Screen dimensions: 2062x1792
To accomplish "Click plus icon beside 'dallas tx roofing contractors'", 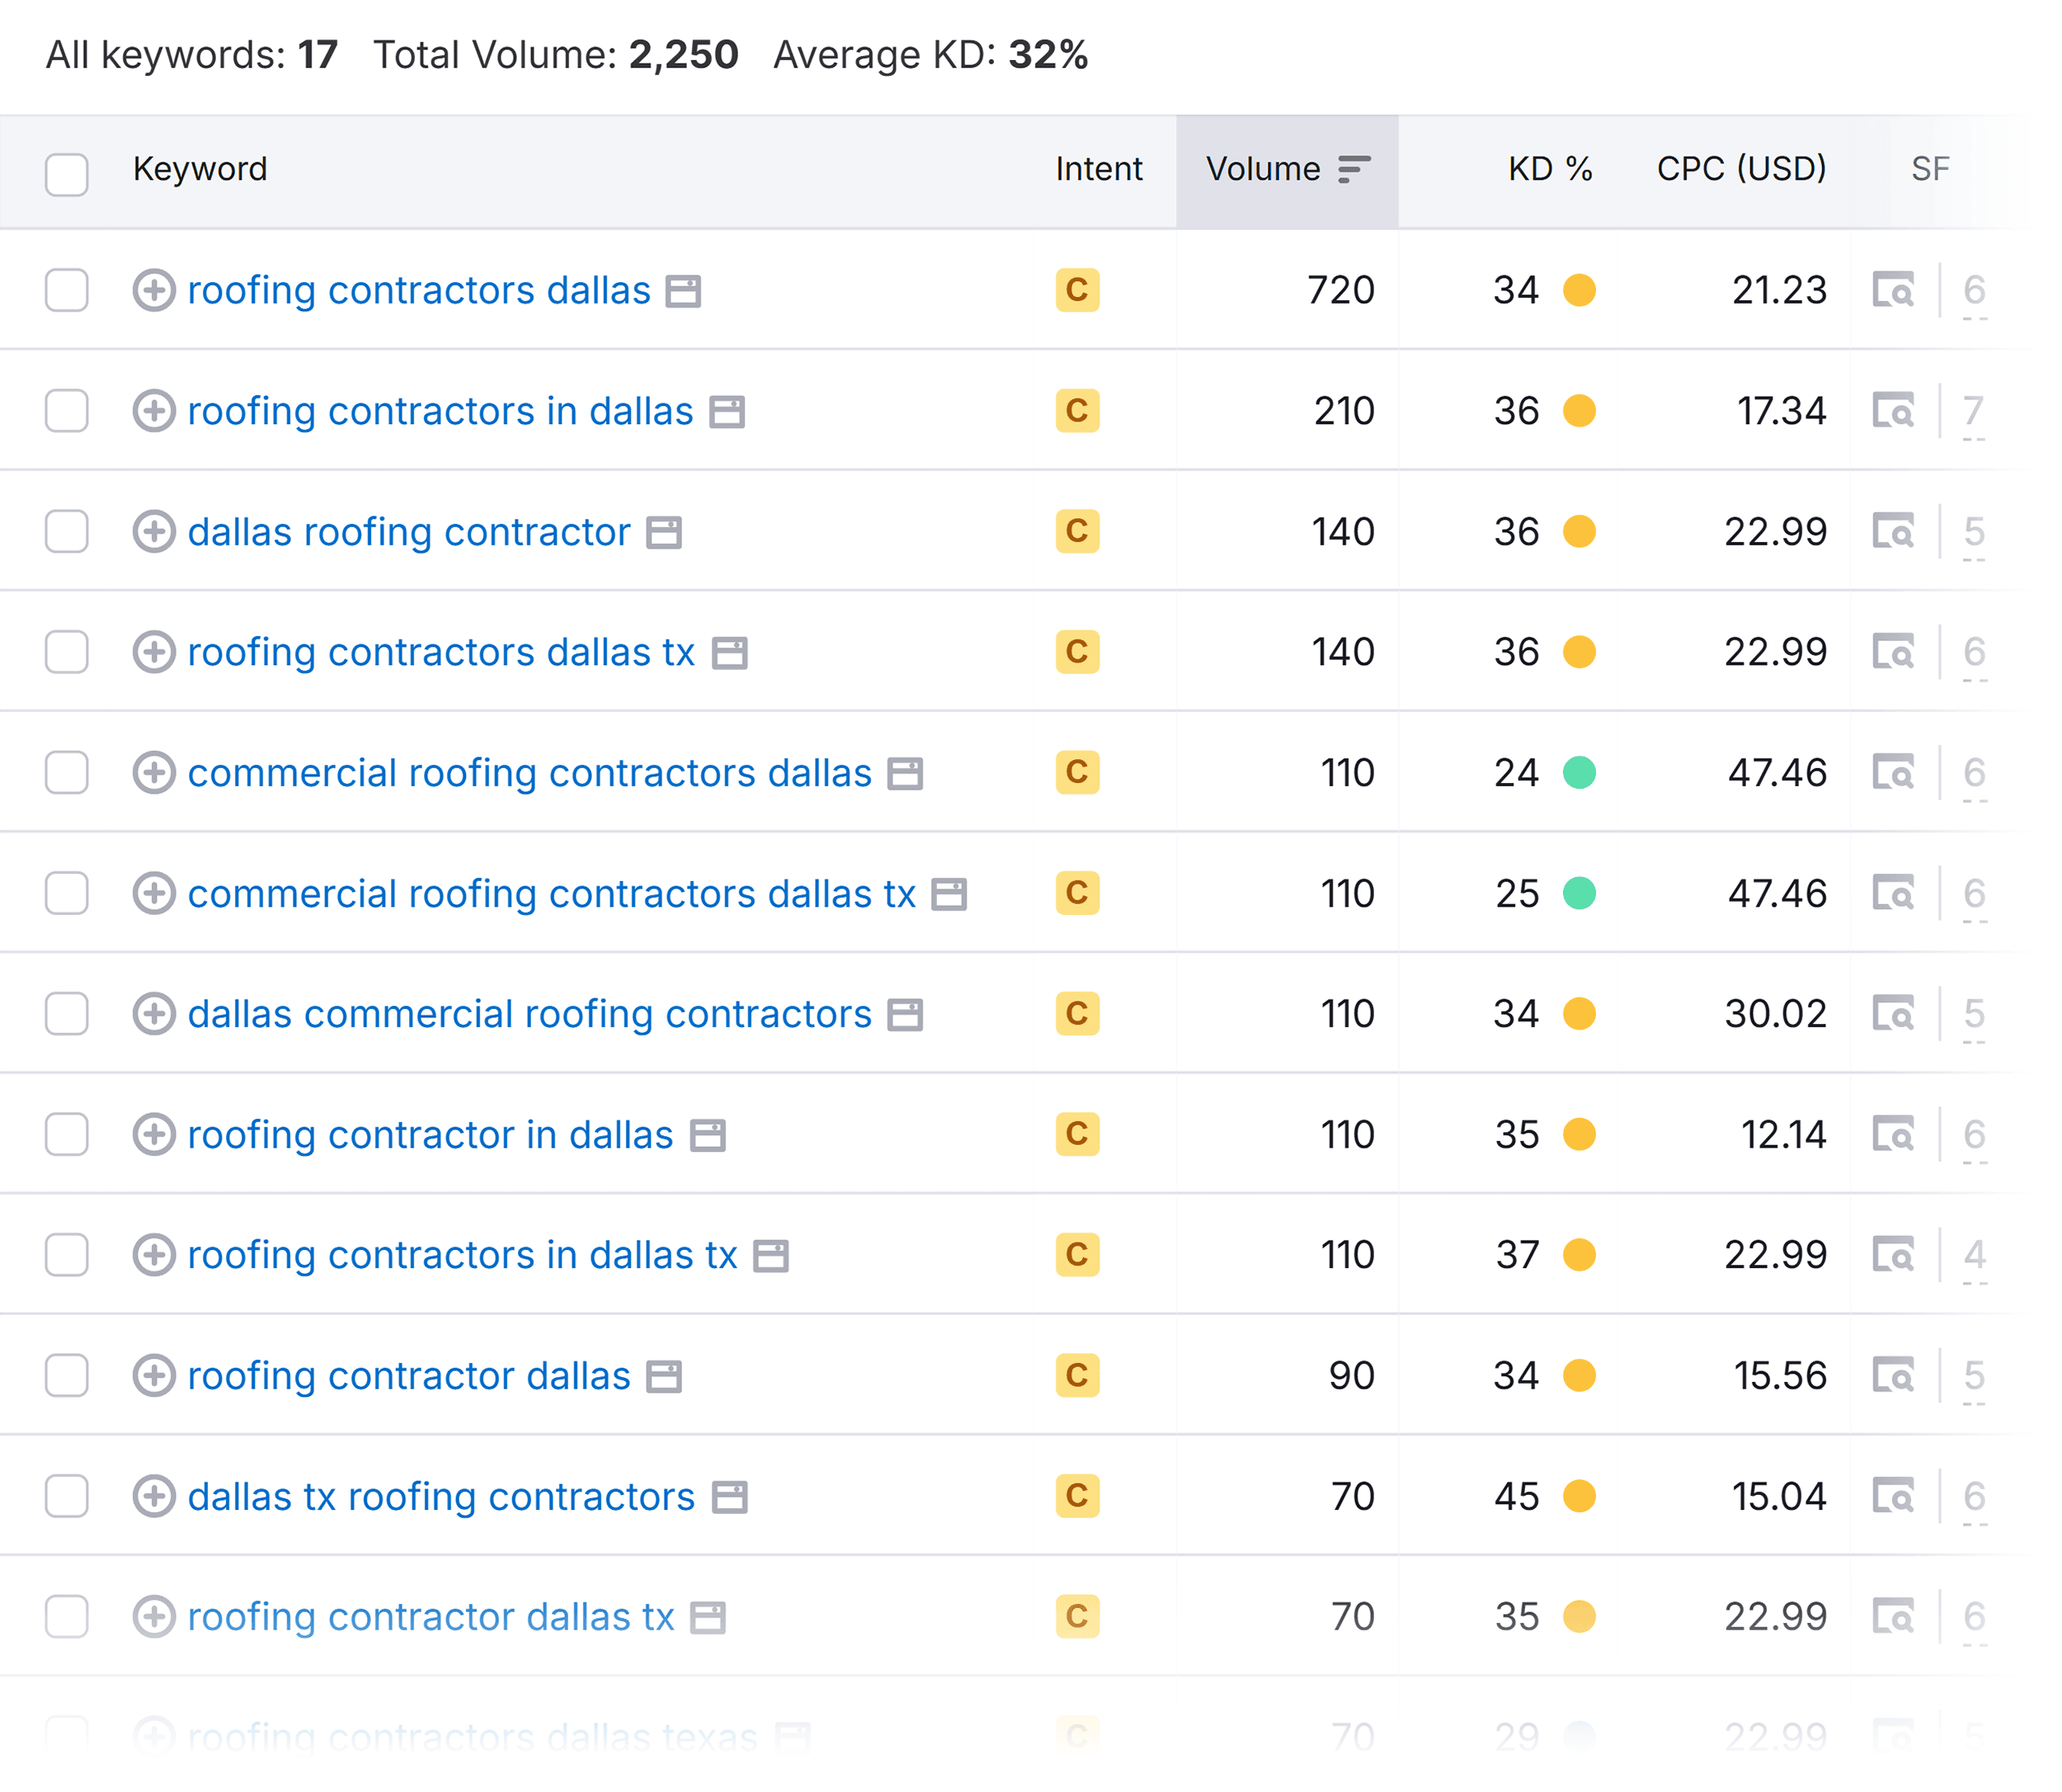I will [x=154, y=1497].
